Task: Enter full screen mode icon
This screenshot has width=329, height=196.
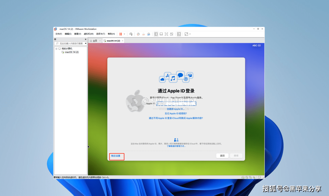Action: coord(166,34)
